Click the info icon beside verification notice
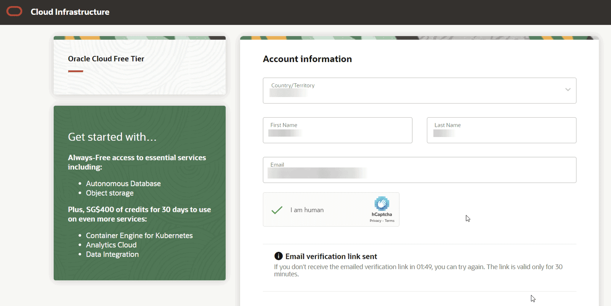 point(279,256)
